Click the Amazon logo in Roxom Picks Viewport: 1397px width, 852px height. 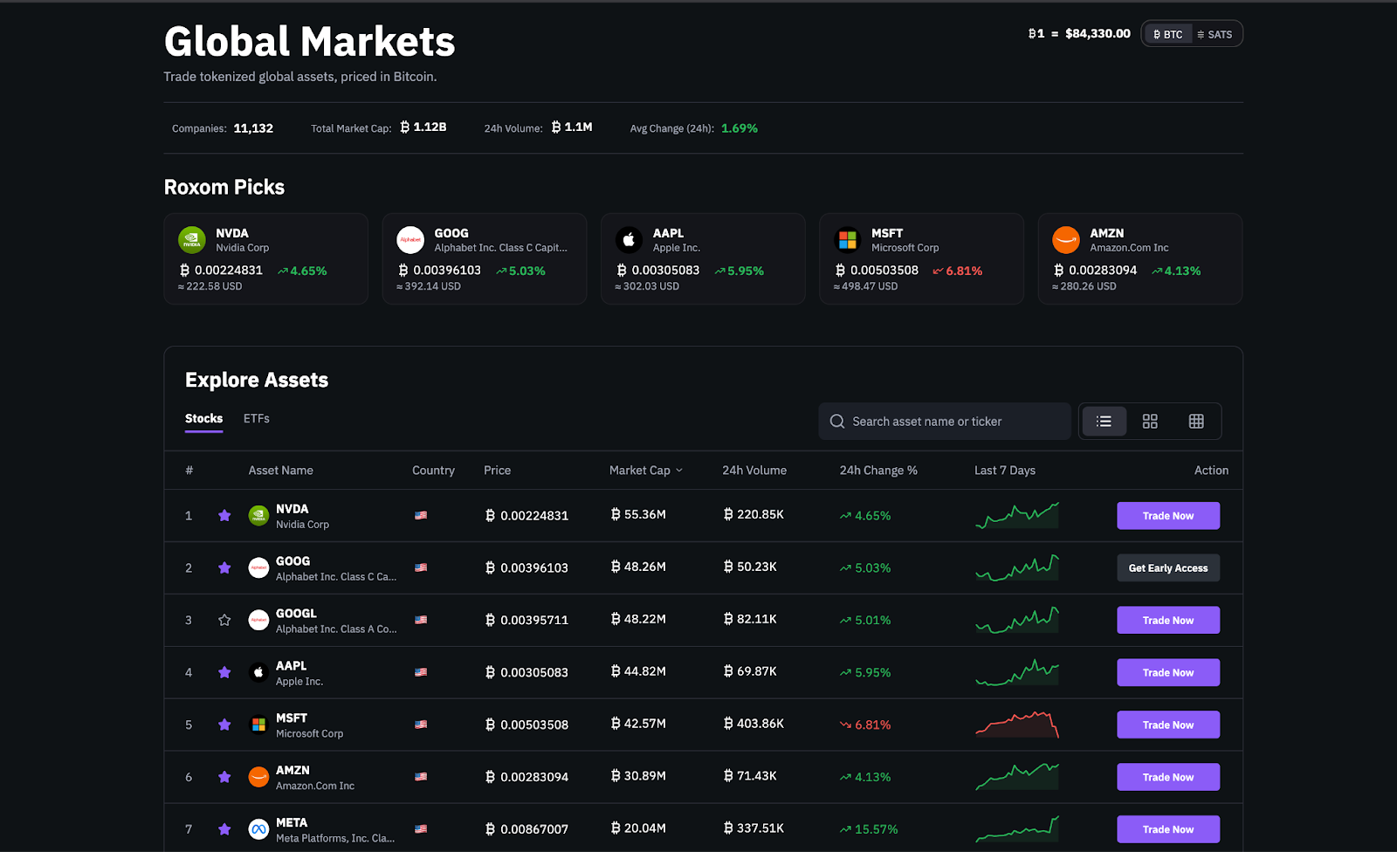pyautogui.click(x=1066, y=239)
